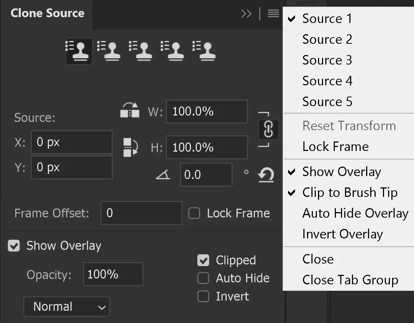Click Lock Frame in the panel menu

pyautogui.click(x=335, y=147)
